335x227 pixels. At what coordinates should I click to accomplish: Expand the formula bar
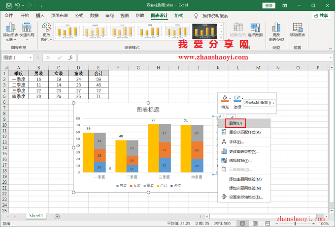tap(331, 57)
